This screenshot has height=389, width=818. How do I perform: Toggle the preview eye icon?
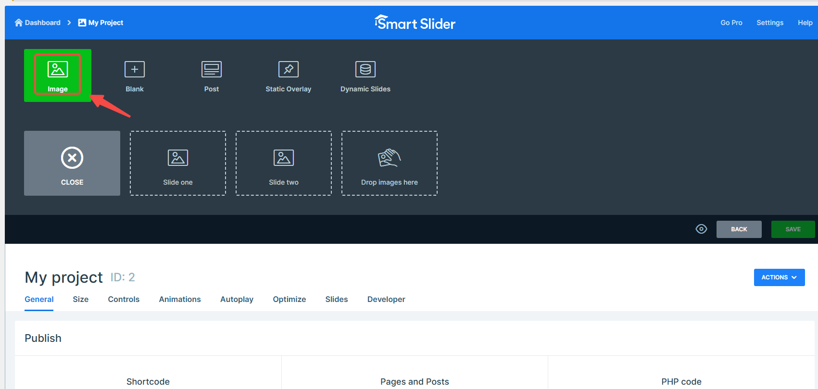point(701,229)
